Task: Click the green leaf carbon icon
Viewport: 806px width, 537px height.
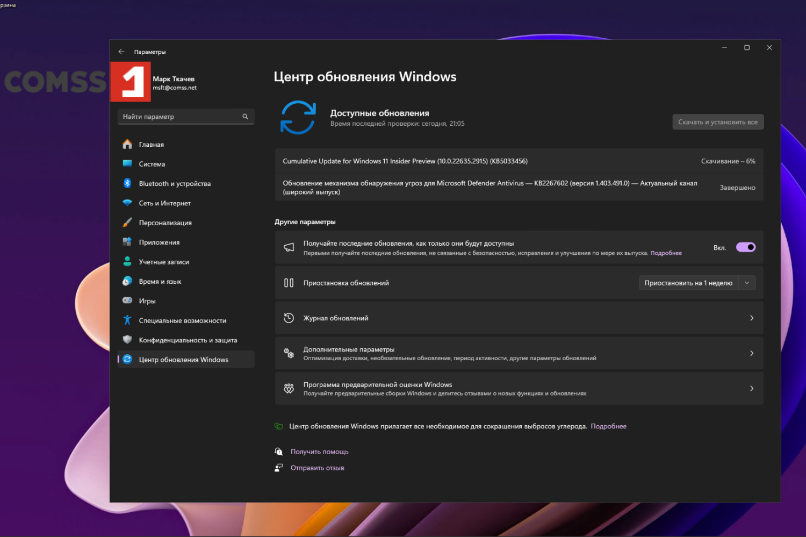Action: pyautogui.click(x=278, y=426)
